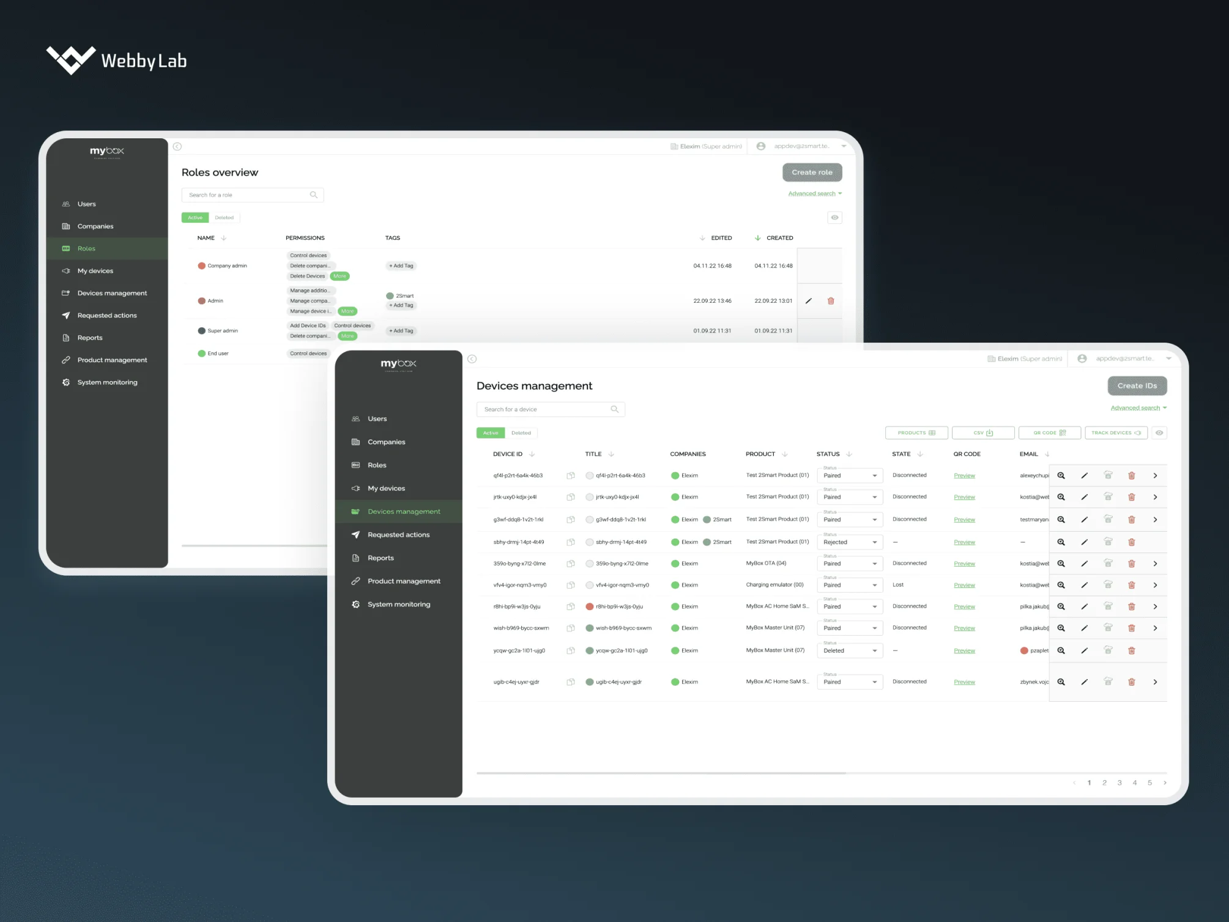
Task: Click the horizontal scrollbar under devices table
Action: click(x=661, y=773)
